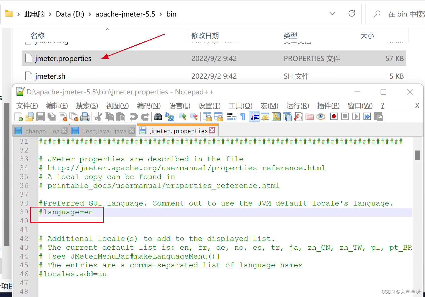This screenshot has width=425, height=297.
Task: Click the Print icon in toolbar
Action: pyautogui.click(x=85, y=117)
